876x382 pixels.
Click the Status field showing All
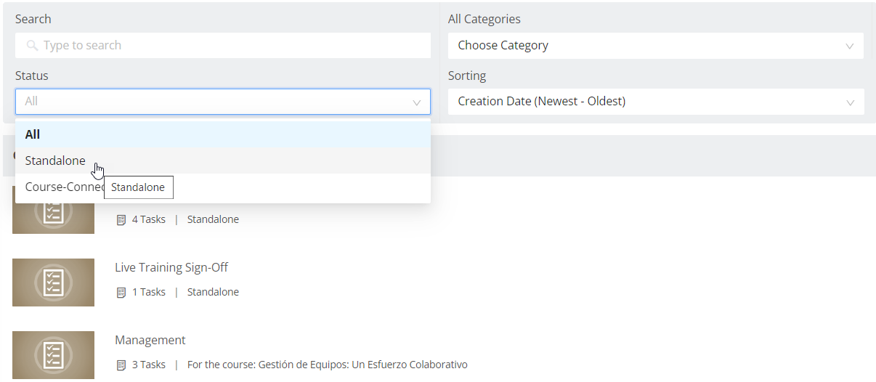pyautogui.click(x=223, y=102)
